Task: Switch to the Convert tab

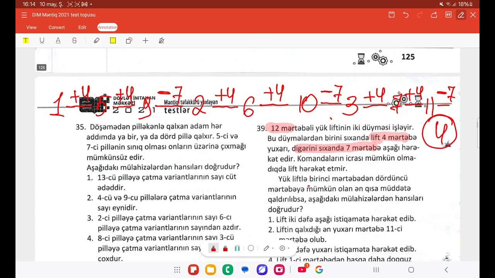Action: pos(56,27)
